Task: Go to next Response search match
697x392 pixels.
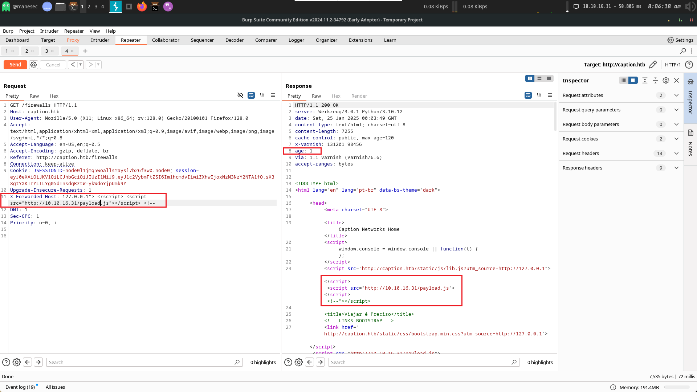Action: [x=321, y=362]
